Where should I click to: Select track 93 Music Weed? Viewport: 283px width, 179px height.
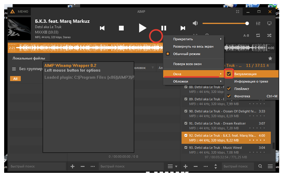(226, 150)
